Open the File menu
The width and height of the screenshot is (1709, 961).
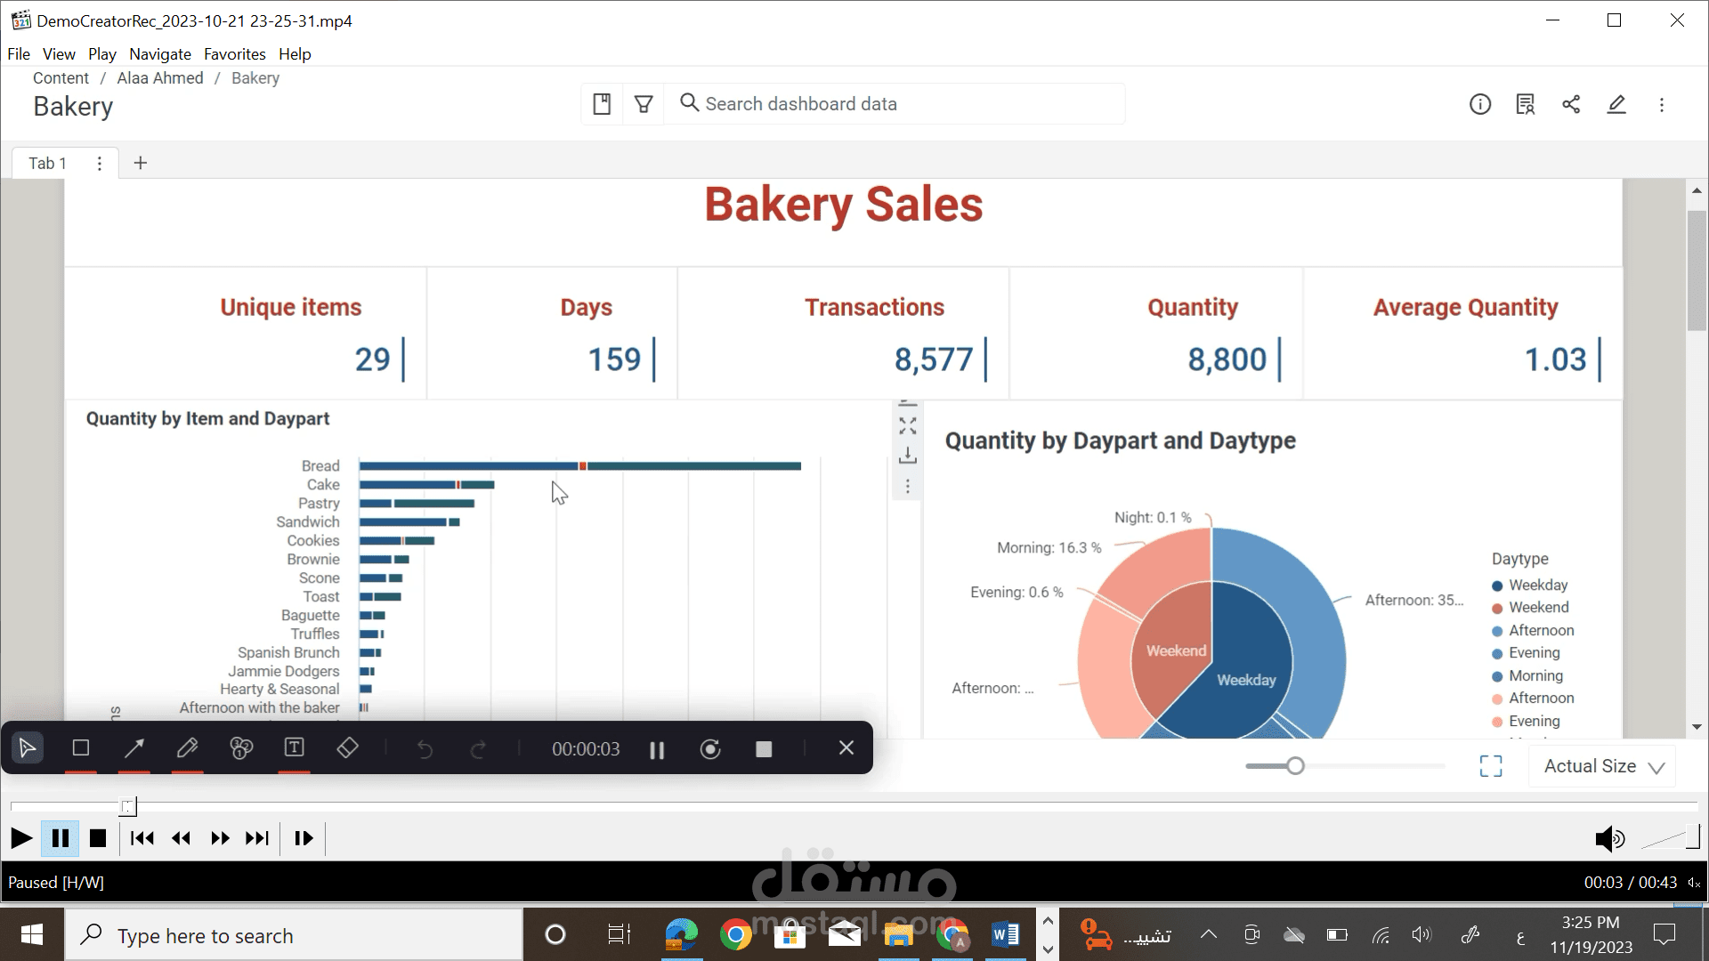pyautogui.click(x=19, y=54)
